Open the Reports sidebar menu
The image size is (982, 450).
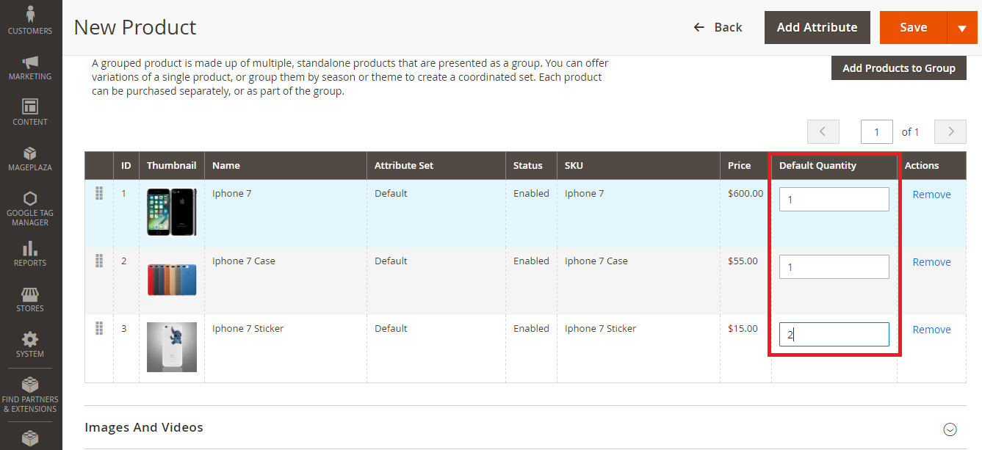point(30,254)
